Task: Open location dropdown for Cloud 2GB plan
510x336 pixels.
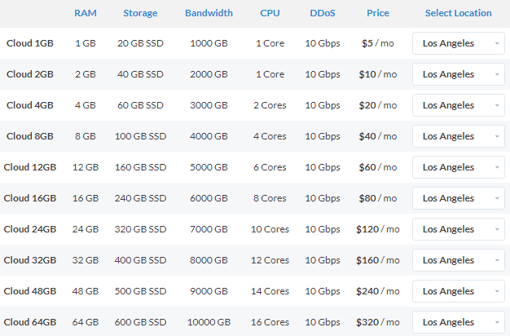Action: tap(459, 74)
